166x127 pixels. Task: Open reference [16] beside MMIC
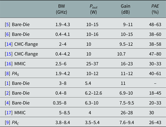(8, 64)
